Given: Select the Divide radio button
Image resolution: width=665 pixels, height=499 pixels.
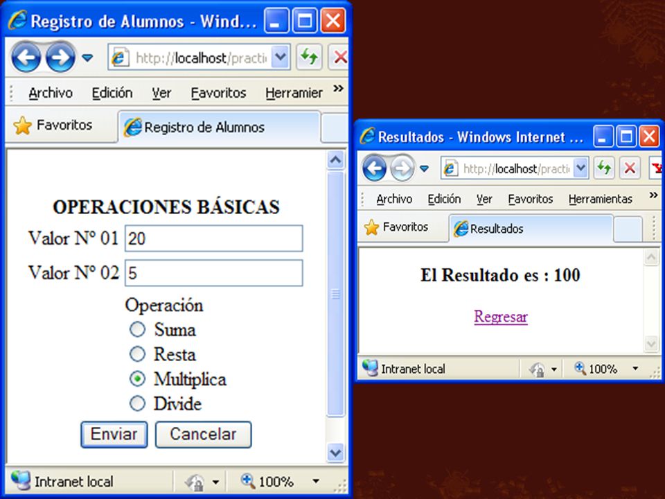Looking at the screenshot, I should coord(137,403).
